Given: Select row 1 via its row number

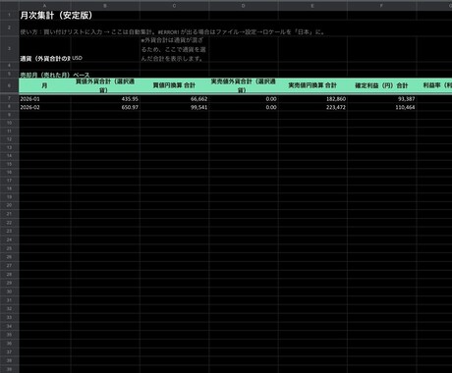Looking at the screenshot, I should pyautogui.click(x=9, y=15).
